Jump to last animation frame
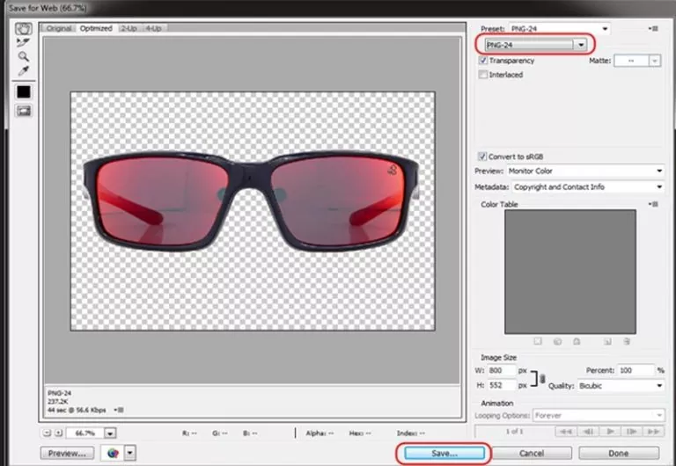 tap(654, 431)
